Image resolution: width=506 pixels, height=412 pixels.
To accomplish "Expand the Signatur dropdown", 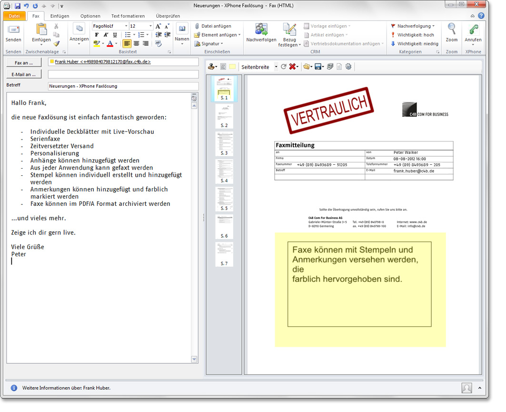I will 222,44.
